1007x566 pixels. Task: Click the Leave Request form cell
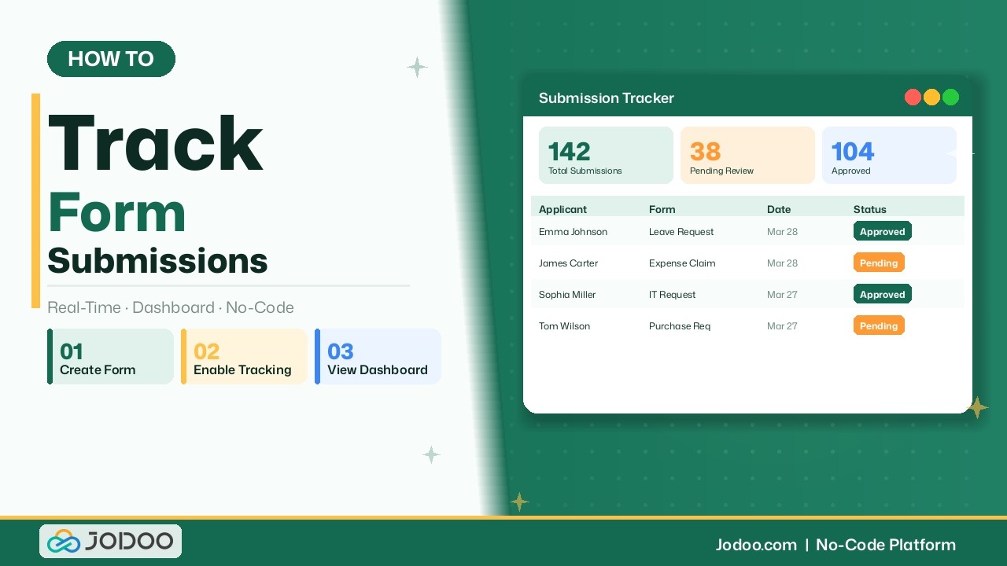681,232
